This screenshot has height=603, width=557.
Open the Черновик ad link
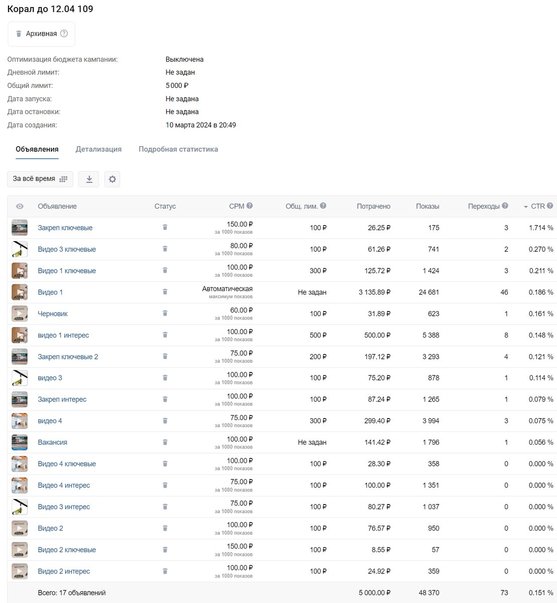(53, 314)
